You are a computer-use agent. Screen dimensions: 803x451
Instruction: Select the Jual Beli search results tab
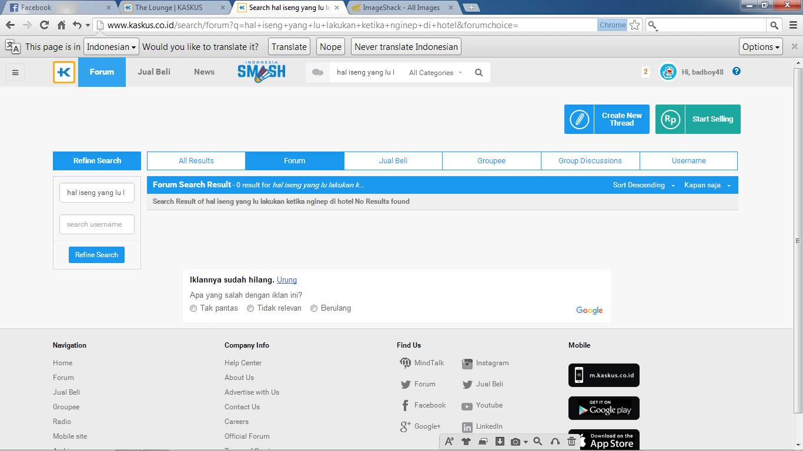393,161
